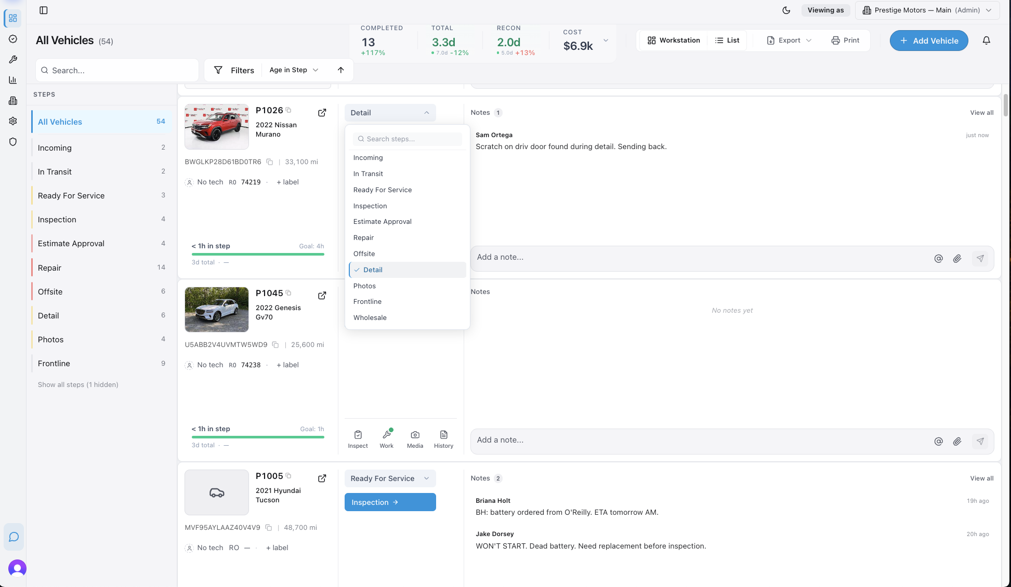1011x587 pixels.
Task: Open the Inspect icon for P1045
Action: tap(358, 439)
